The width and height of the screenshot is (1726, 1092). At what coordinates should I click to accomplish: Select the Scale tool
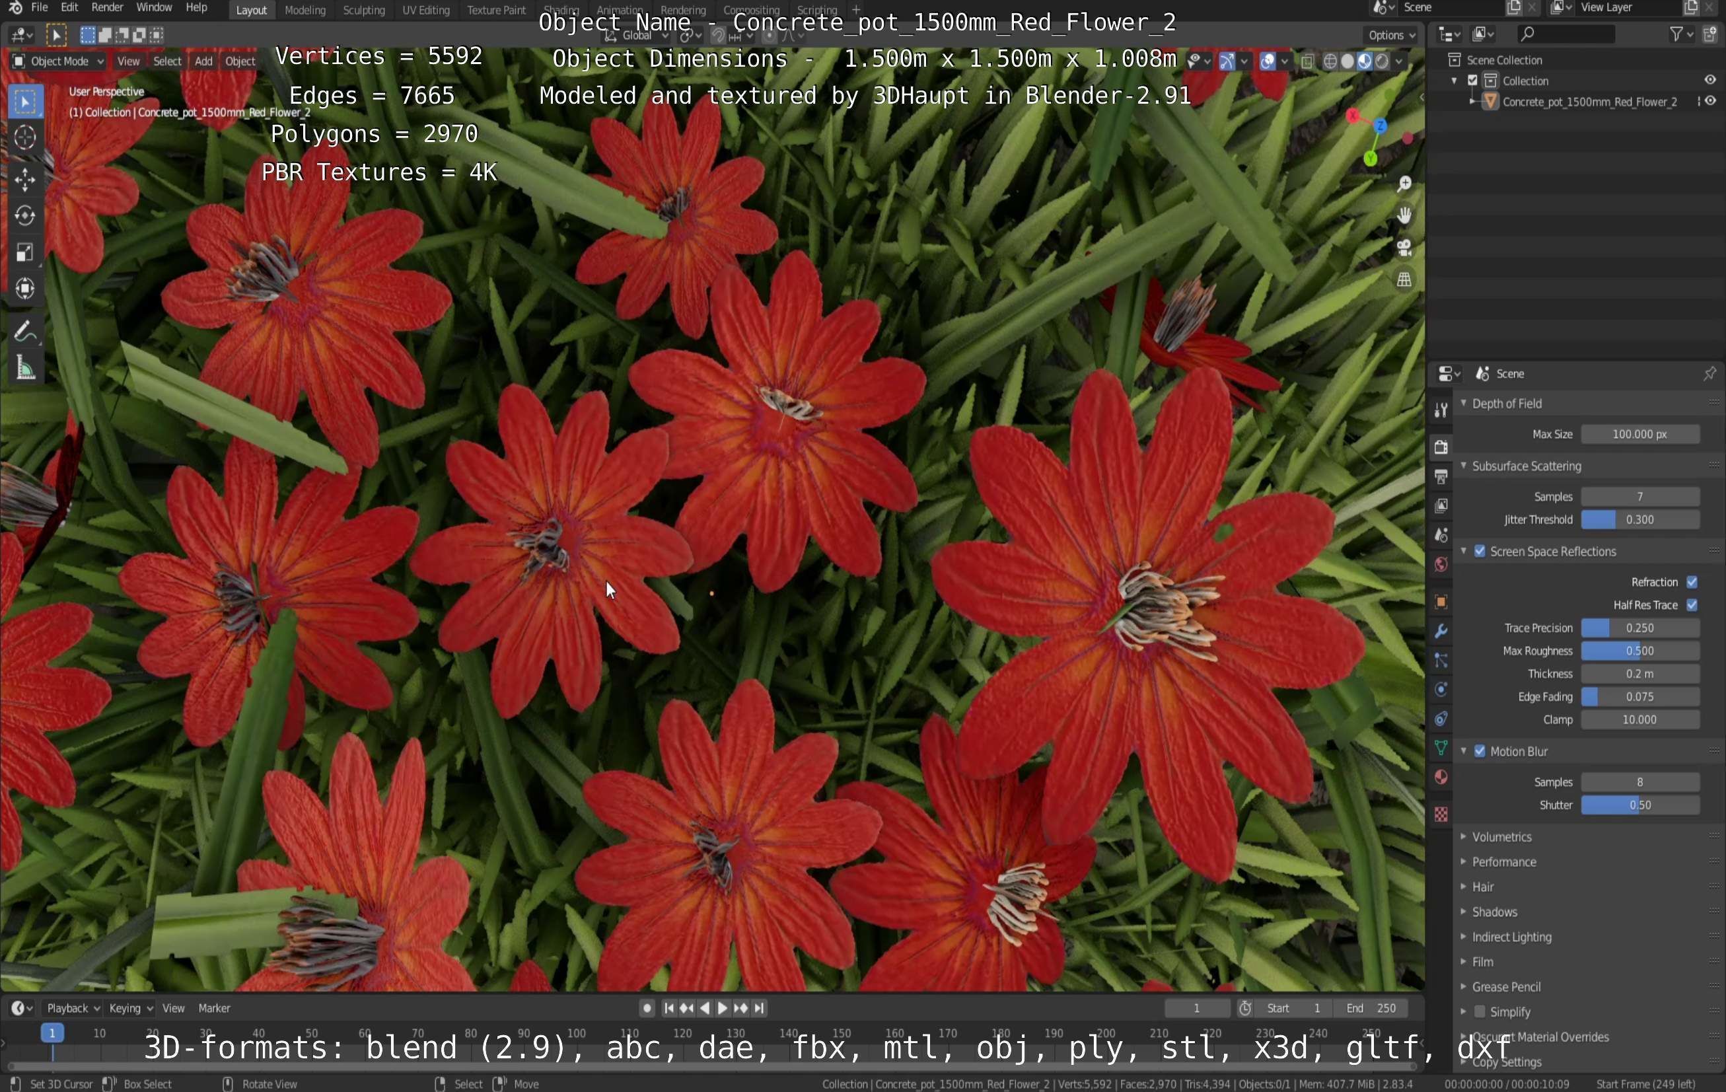coord(25,252)
